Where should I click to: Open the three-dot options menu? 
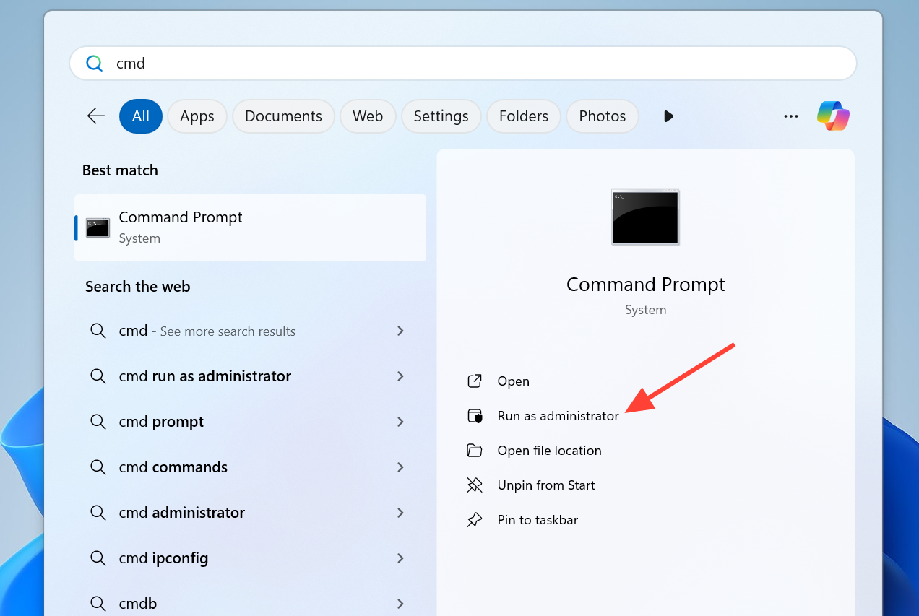point(791,116)
